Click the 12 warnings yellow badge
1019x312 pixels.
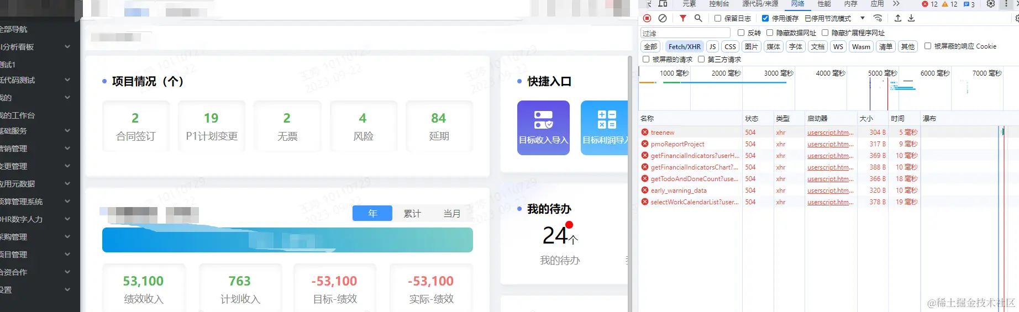click(x=949, y=4)
